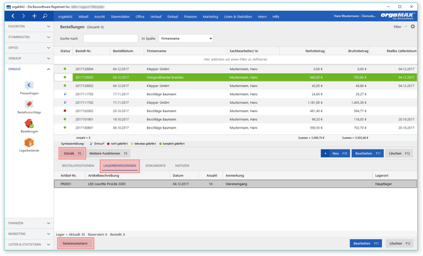423x256 pixels.
Task: Click the Neu F10 button
Action: [335, 154]
